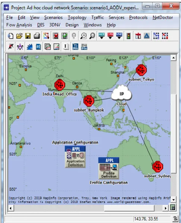Click the blue RS chip icon

point(38,47)
